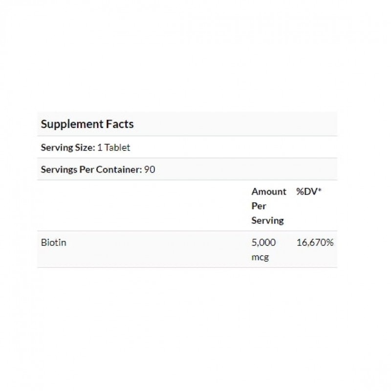Click the servings count "90"

[x=150, y=170]
